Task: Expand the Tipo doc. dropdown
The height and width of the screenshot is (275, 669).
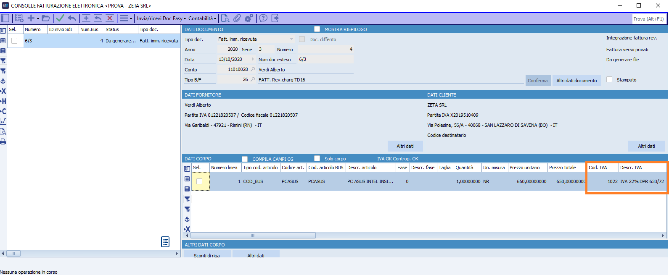Action: pyautogui.click(x=291, y=39)
